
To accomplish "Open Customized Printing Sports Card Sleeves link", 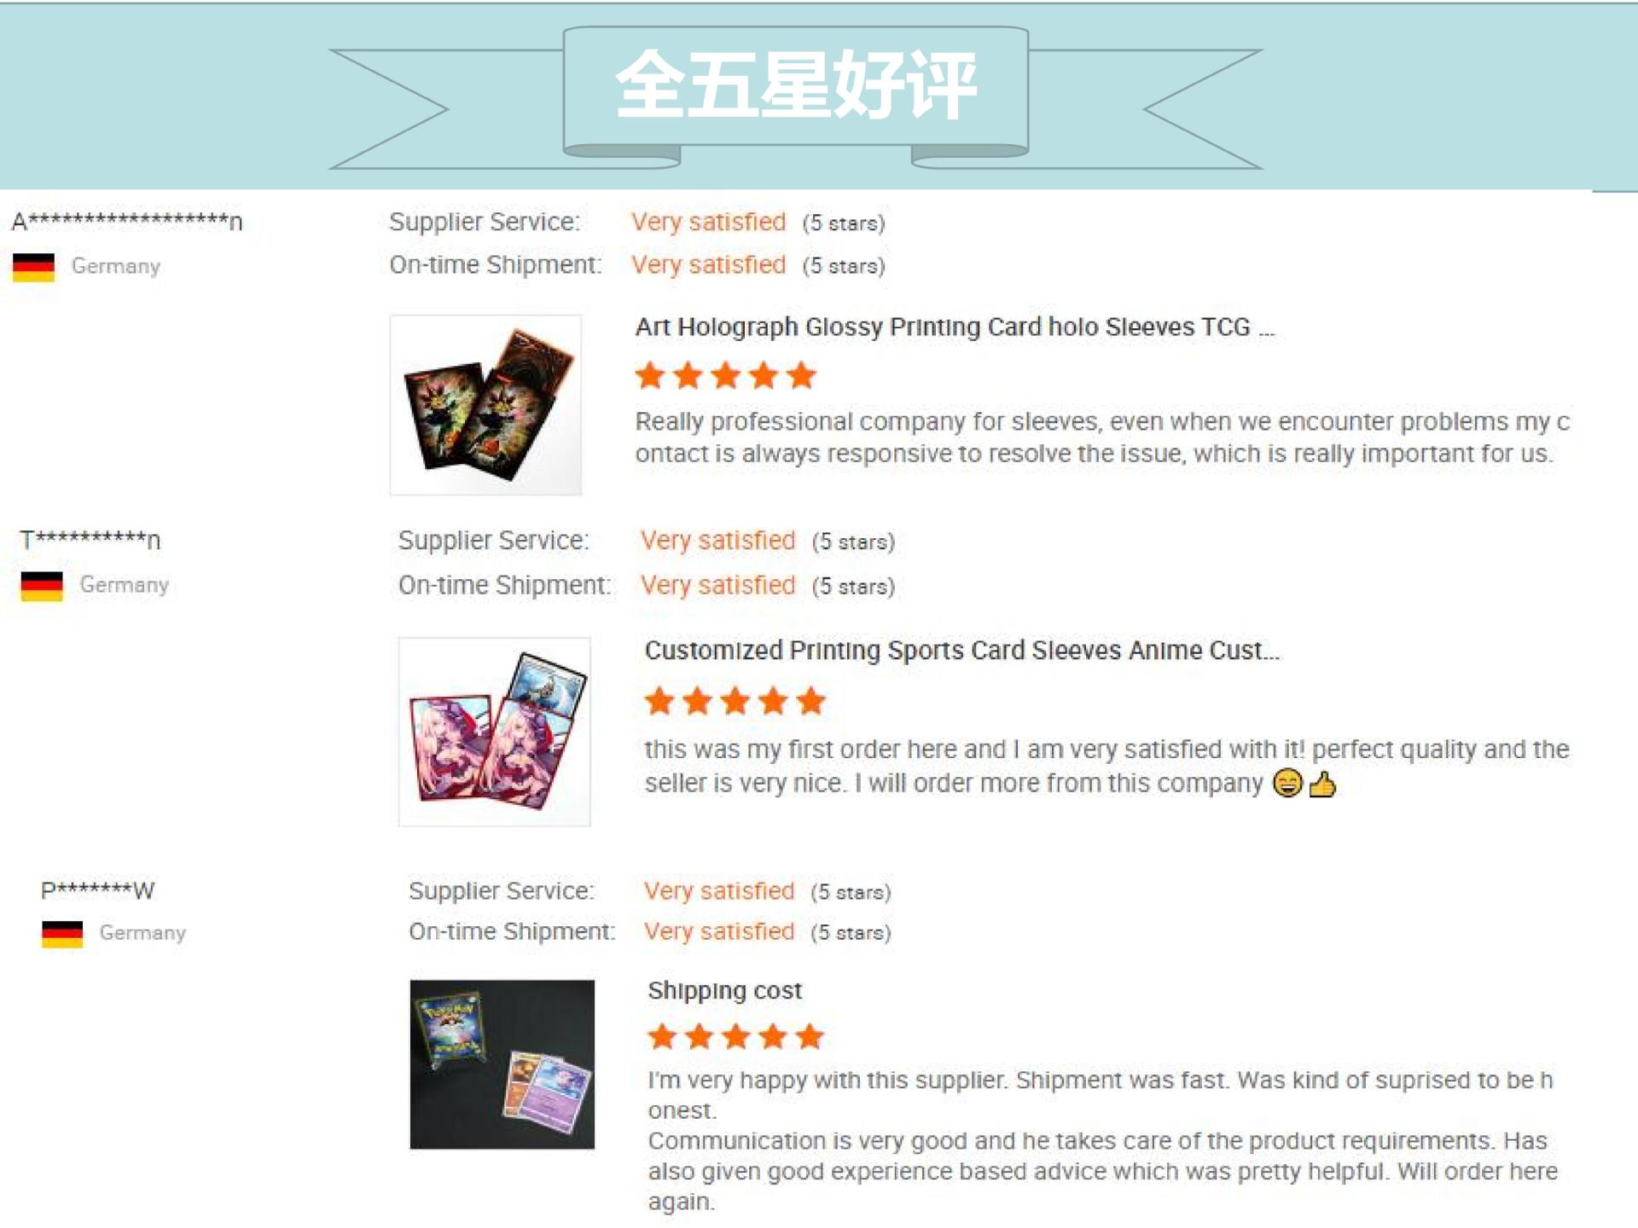I will pos(961,651).
